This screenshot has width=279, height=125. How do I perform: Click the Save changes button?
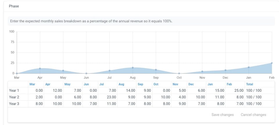(x=222, y=115)
